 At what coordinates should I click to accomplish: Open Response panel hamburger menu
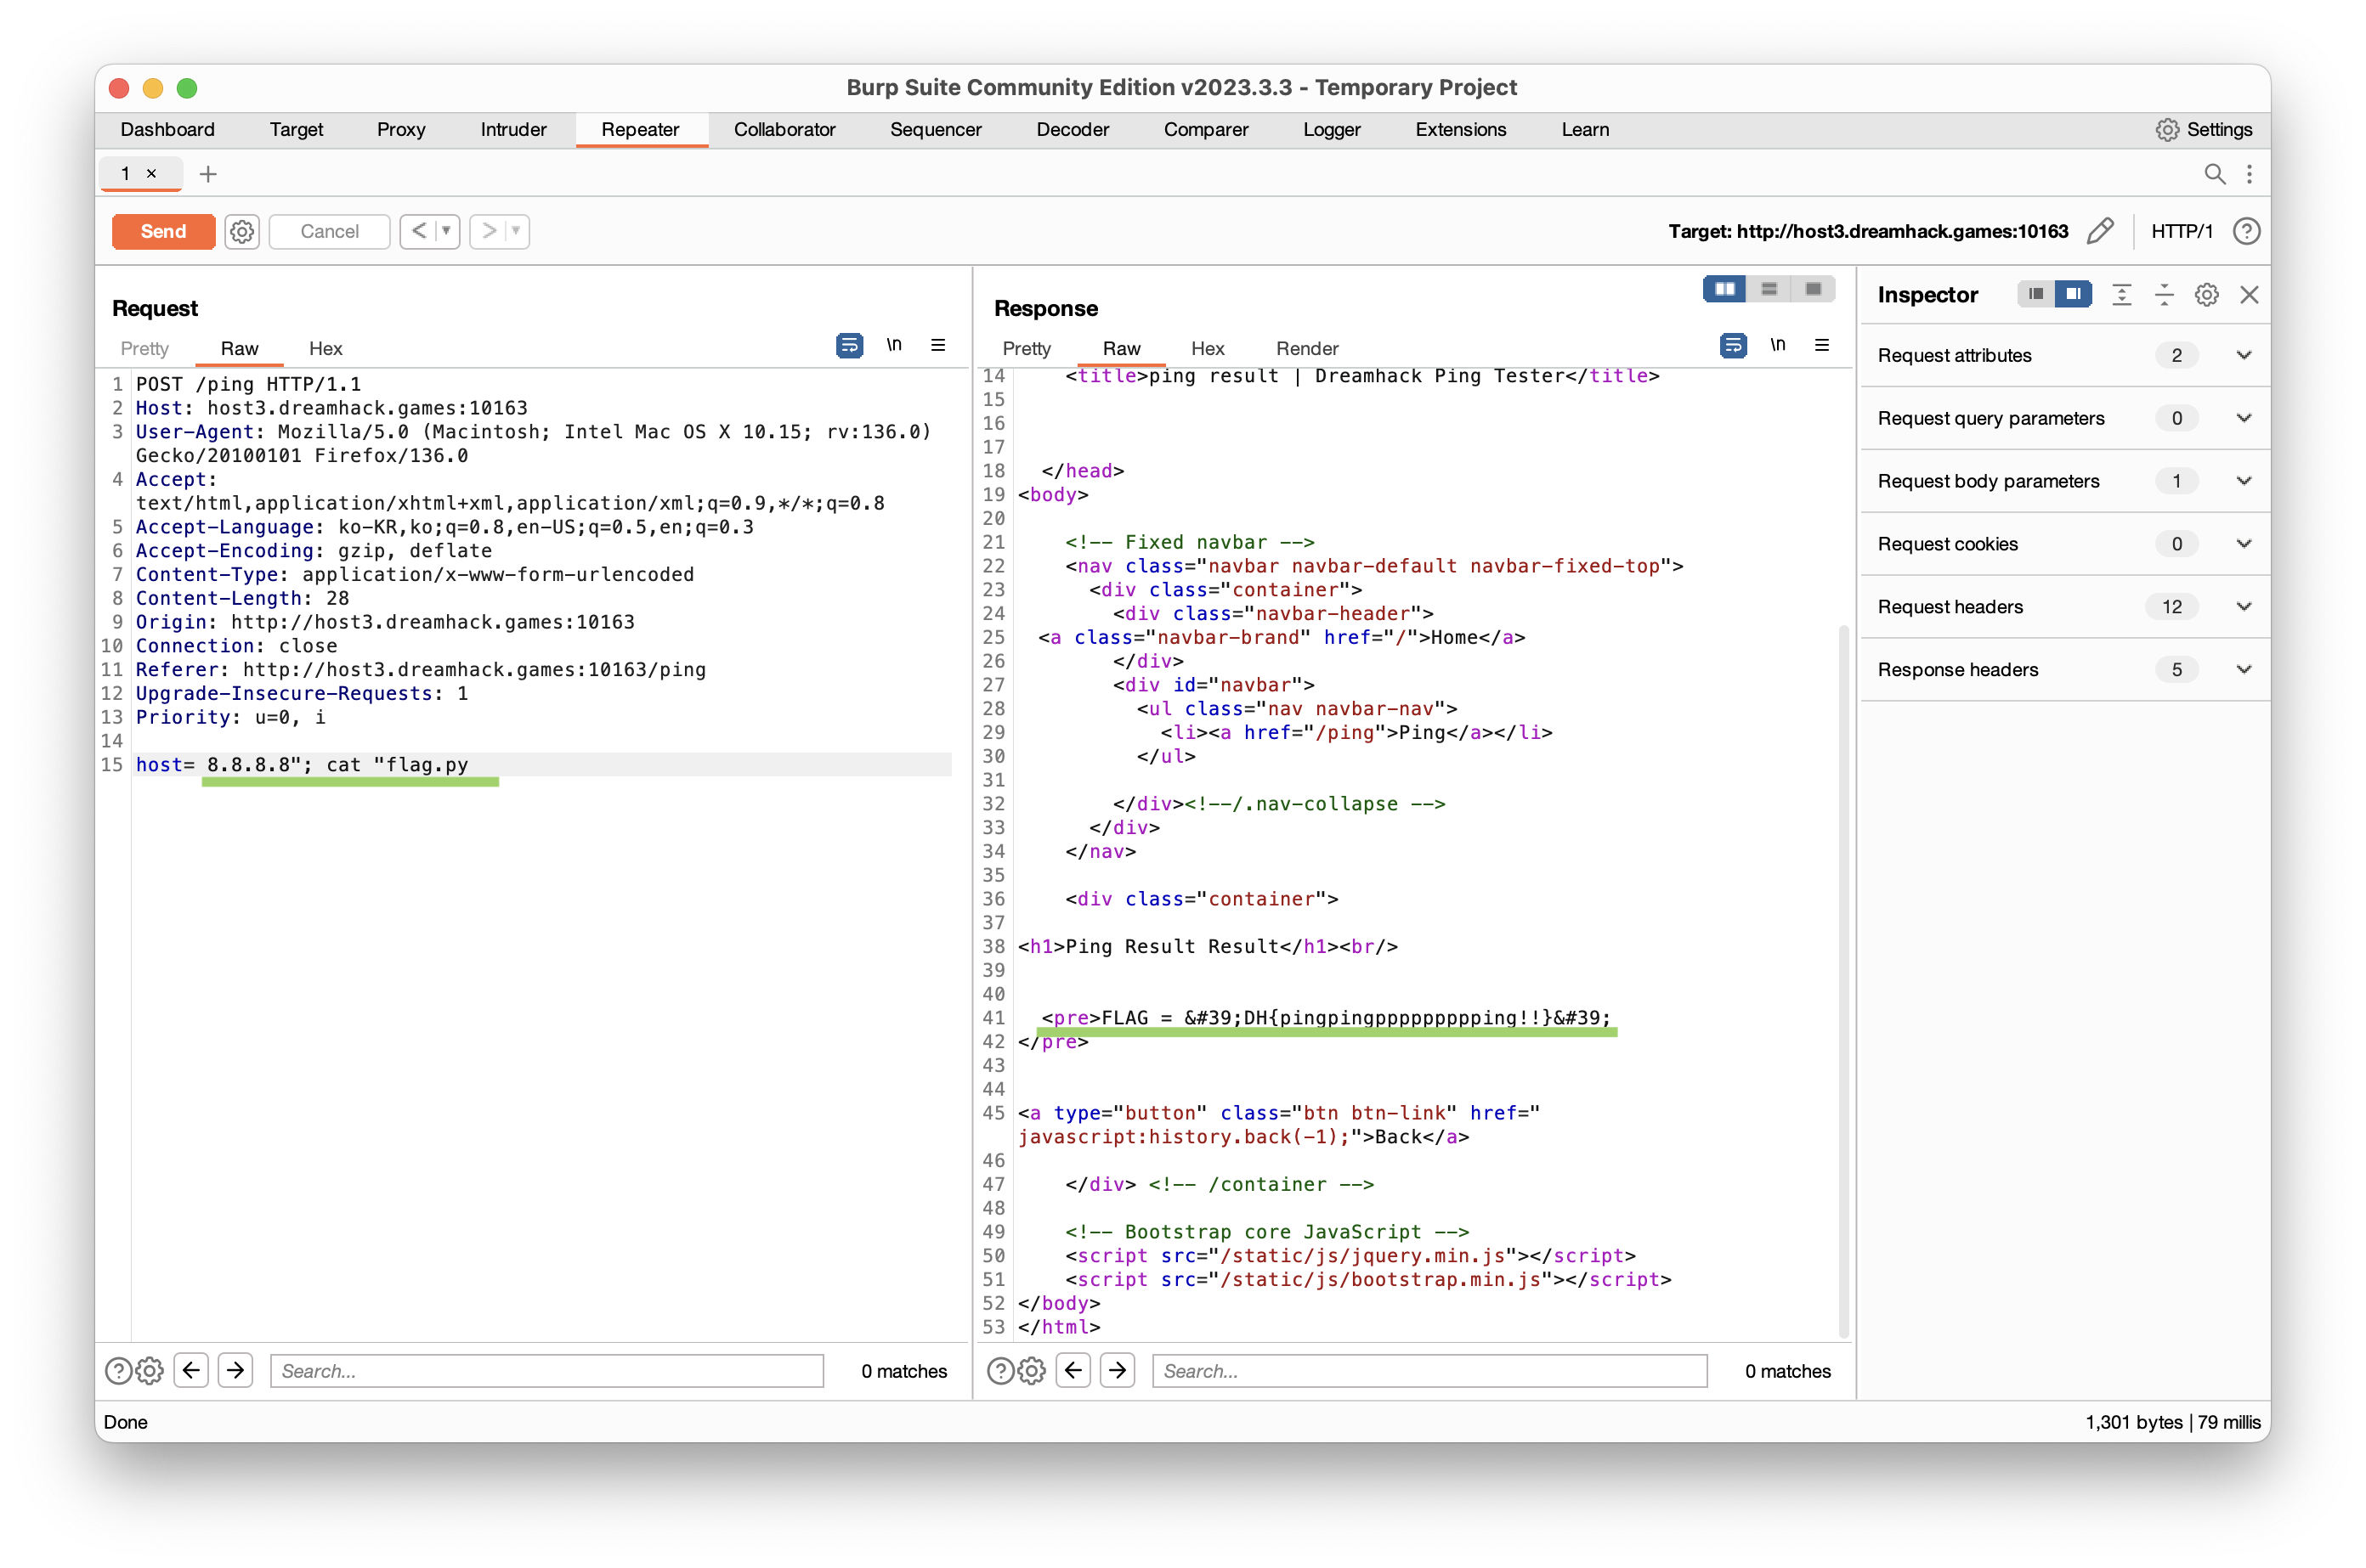click(x=1822, y=346)
